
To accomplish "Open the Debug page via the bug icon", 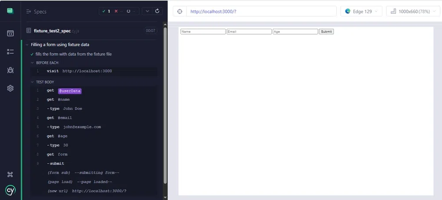I will click(x=11, y=70).
